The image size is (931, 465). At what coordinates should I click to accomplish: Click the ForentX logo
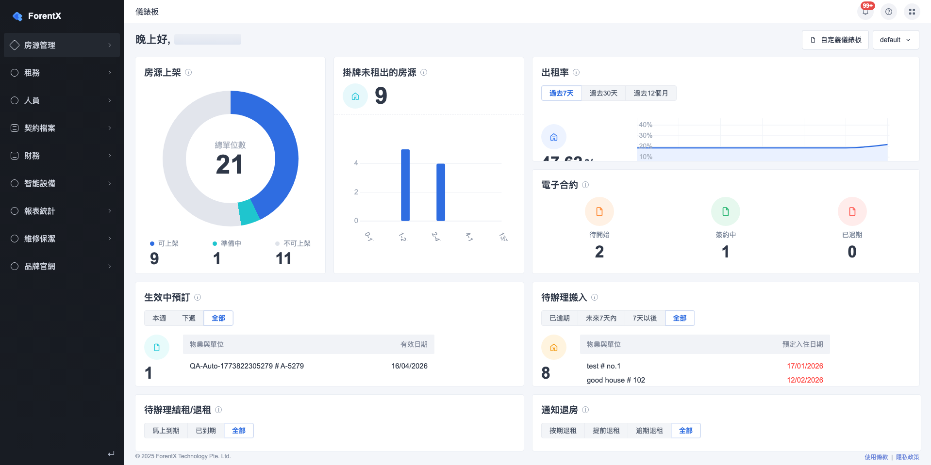coord(37,16)
